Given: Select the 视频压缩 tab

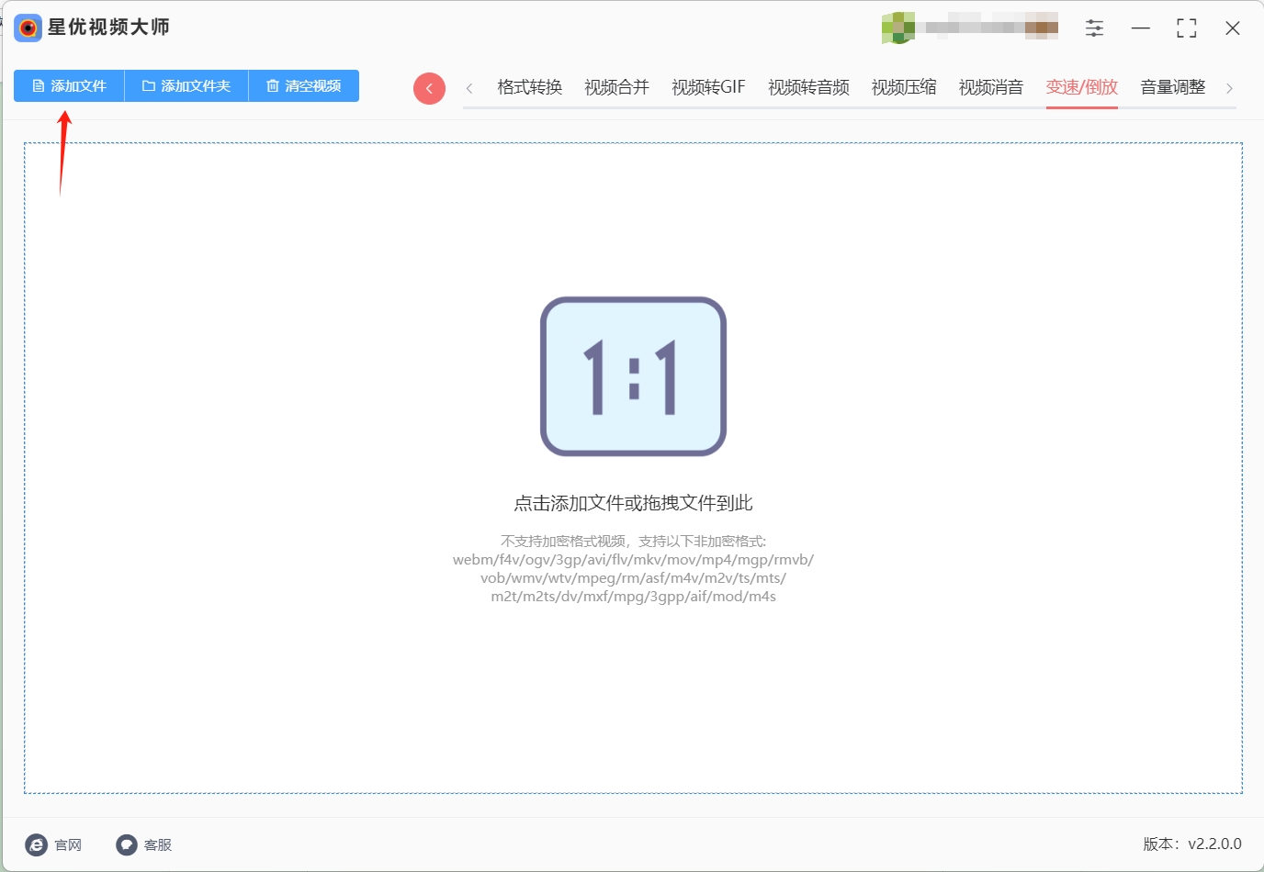Looking at the screenshot, I should coord(904,87).
